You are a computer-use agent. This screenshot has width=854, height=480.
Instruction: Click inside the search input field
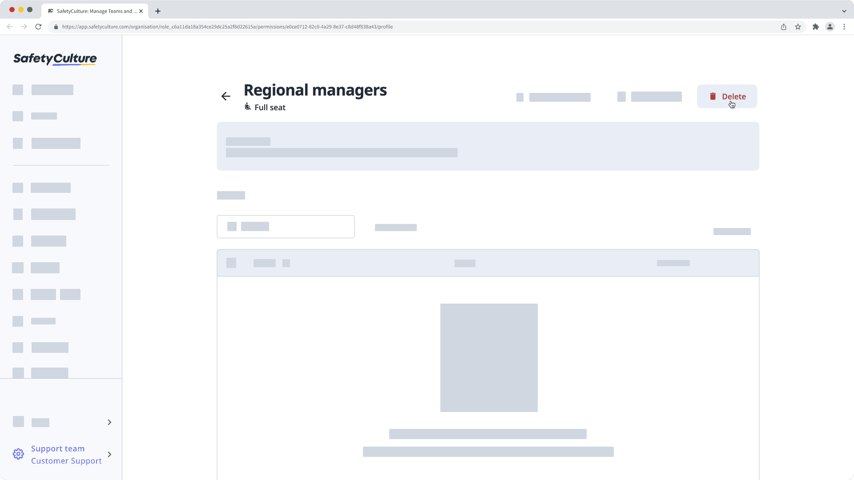pos(286,226)
